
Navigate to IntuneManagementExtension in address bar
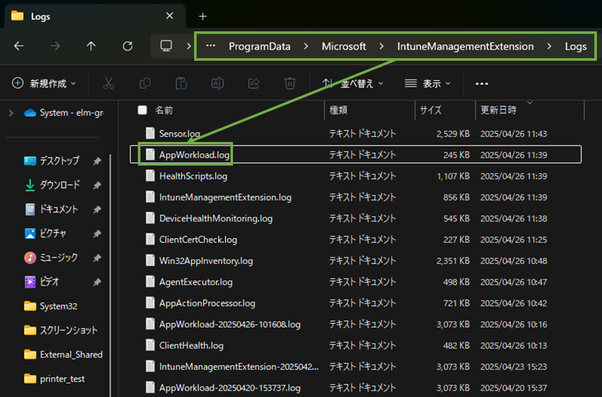[465, 46]
